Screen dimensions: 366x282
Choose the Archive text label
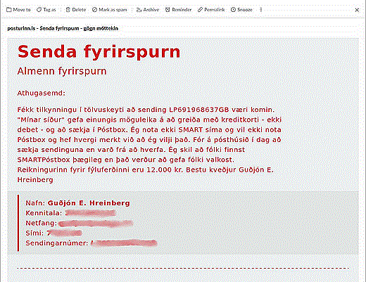pyautogui.click(x=151, y=10)
